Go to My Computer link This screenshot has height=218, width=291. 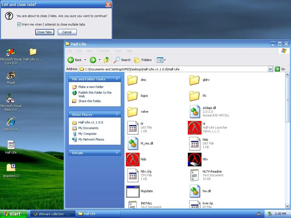[x=88, y=134]
